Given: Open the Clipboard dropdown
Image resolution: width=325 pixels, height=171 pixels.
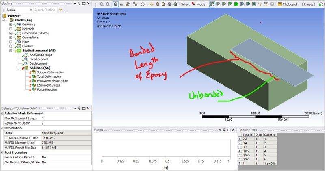Looking at the screenshot, I should [298, 4].
